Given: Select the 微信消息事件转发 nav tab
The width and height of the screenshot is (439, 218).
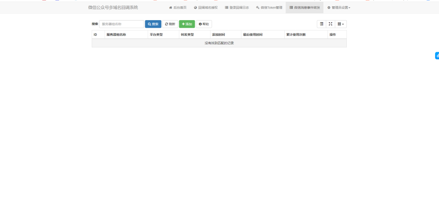Looking at the screenshot, I should click(x=305, y=8).
